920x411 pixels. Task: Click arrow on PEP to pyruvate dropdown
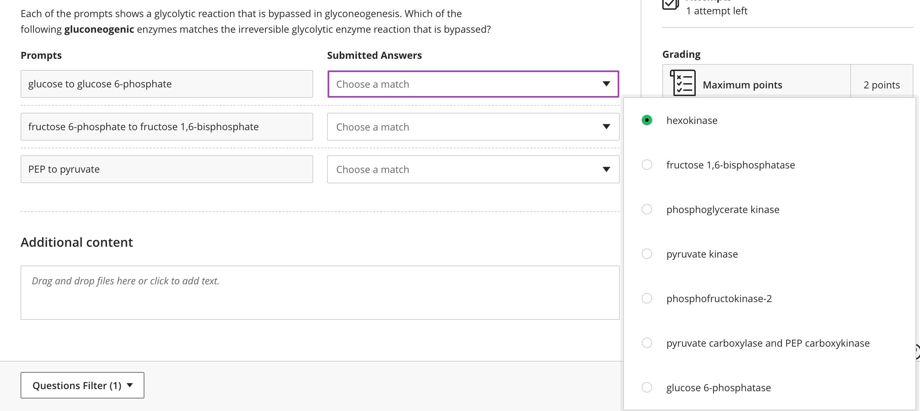606,169
